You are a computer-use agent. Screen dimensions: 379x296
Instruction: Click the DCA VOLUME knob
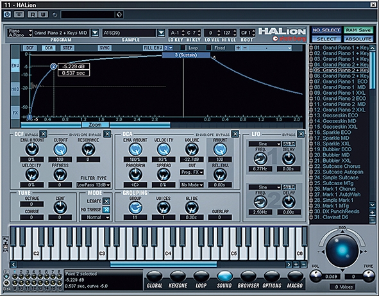(x=192, y=149)
